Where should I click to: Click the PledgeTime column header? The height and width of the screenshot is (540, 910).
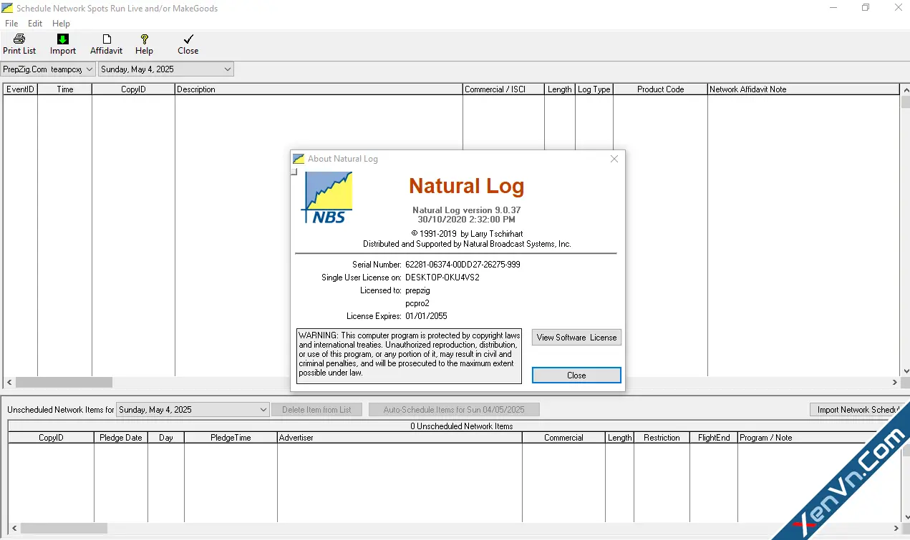point(231,438)
